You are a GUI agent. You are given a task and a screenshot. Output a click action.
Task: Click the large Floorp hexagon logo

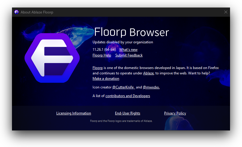click(x=52, y=58)
